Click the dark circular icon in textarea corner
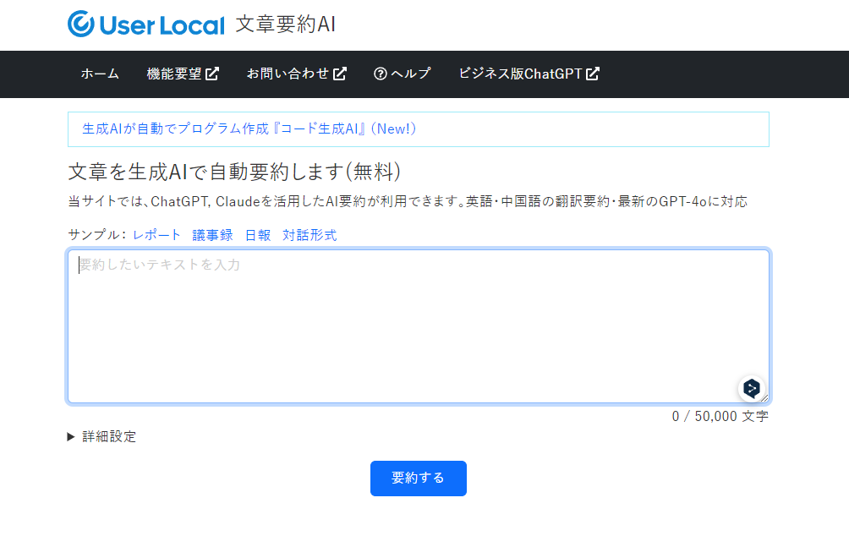Image resolution: width=849 pixels, height=536 pixels. pos(751,389)
